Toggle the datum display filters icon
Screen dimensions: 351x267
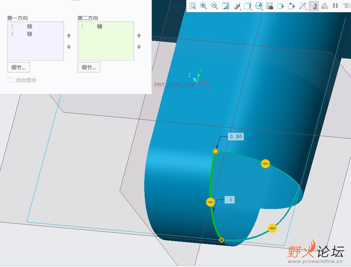[x=314, y=6]
